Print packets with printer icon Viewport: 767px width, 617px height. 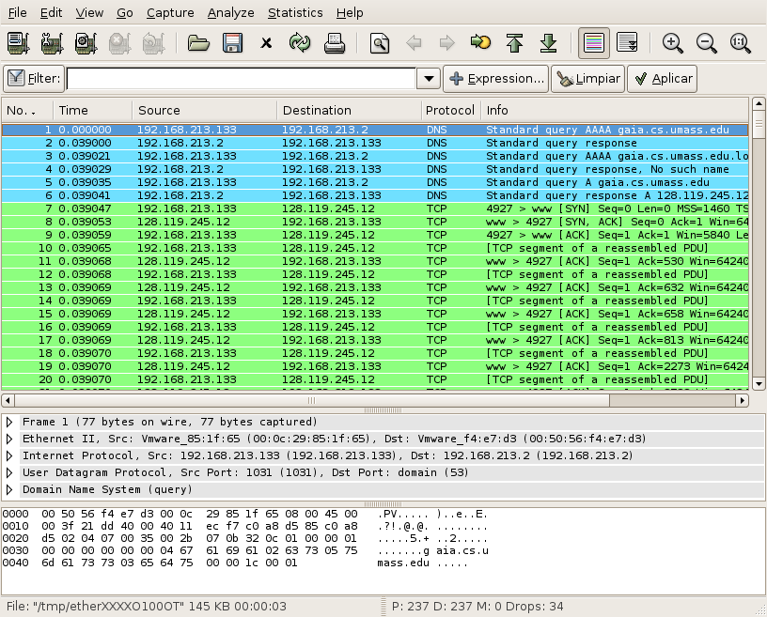[335, 43]
